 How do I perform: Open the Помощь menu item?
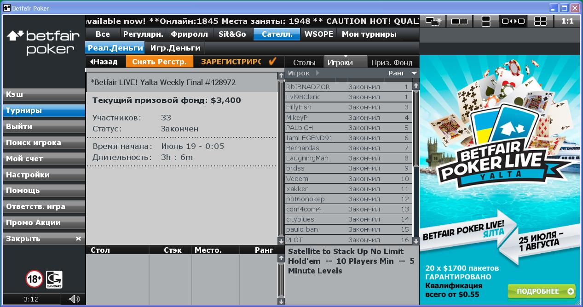coord(44,191)
